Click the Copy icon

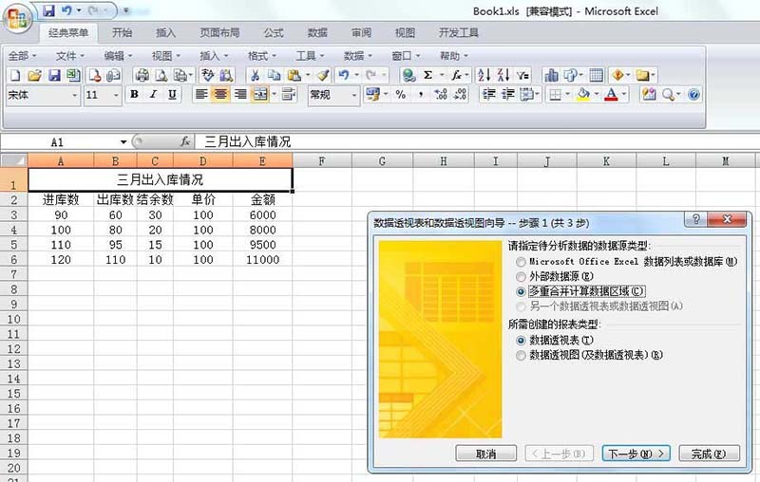pyautogui.click(x=275, y=75)
